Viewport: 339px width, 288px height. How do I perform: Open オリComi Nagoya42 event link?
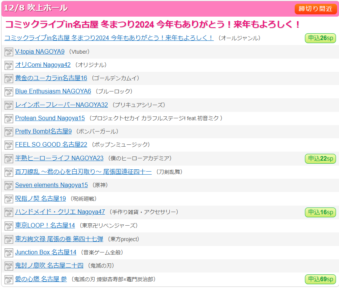tap(43, 65)
